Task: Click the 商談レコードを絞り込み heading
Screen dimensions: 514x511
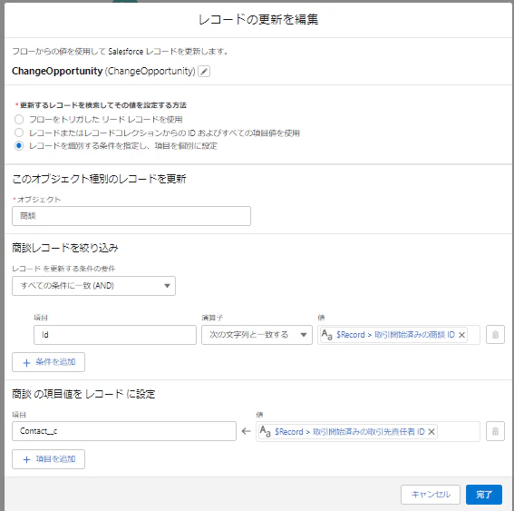Action: [x=65, y=248]
